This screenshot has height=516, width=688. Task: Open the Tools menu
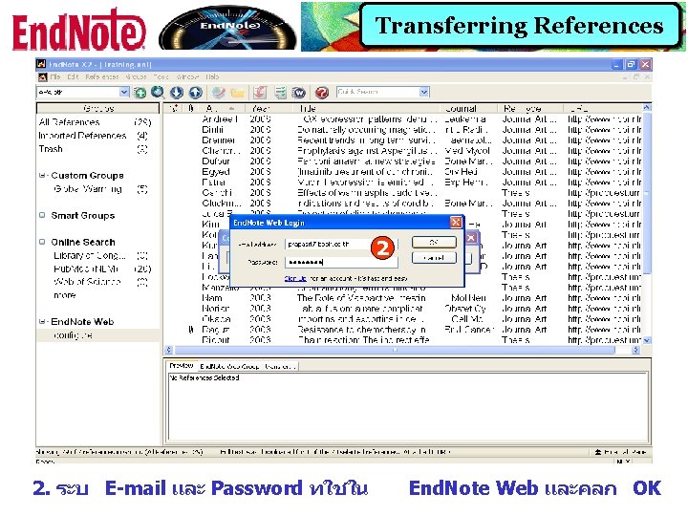[161, 76]
